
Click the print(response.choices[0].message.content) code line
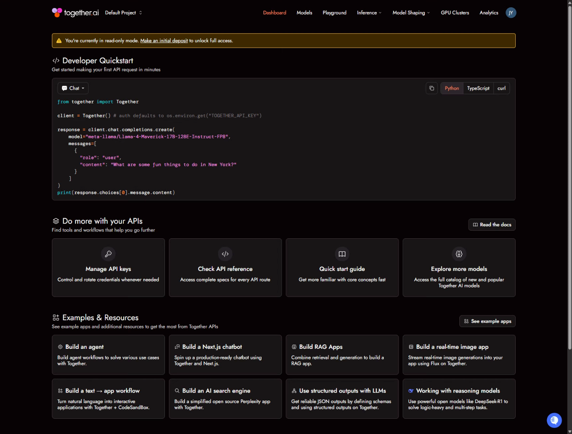[116, 193]
